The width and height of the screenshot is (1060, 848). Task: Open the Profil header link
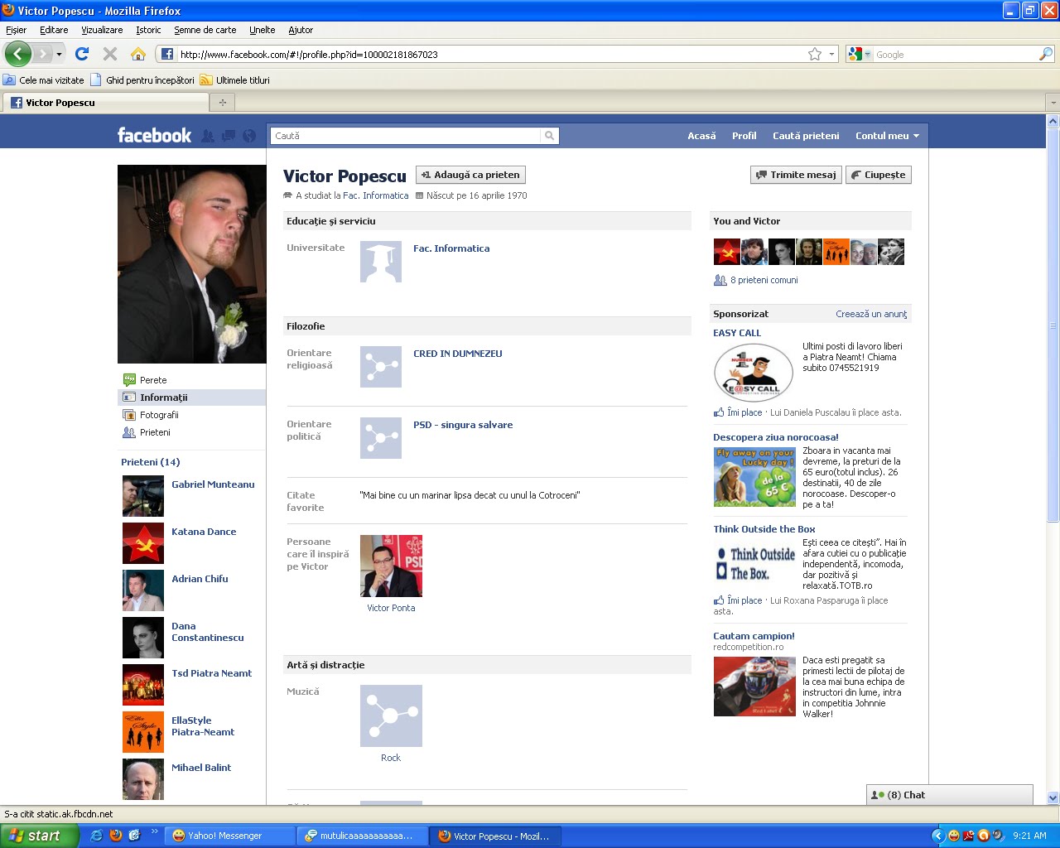(744, 136)
